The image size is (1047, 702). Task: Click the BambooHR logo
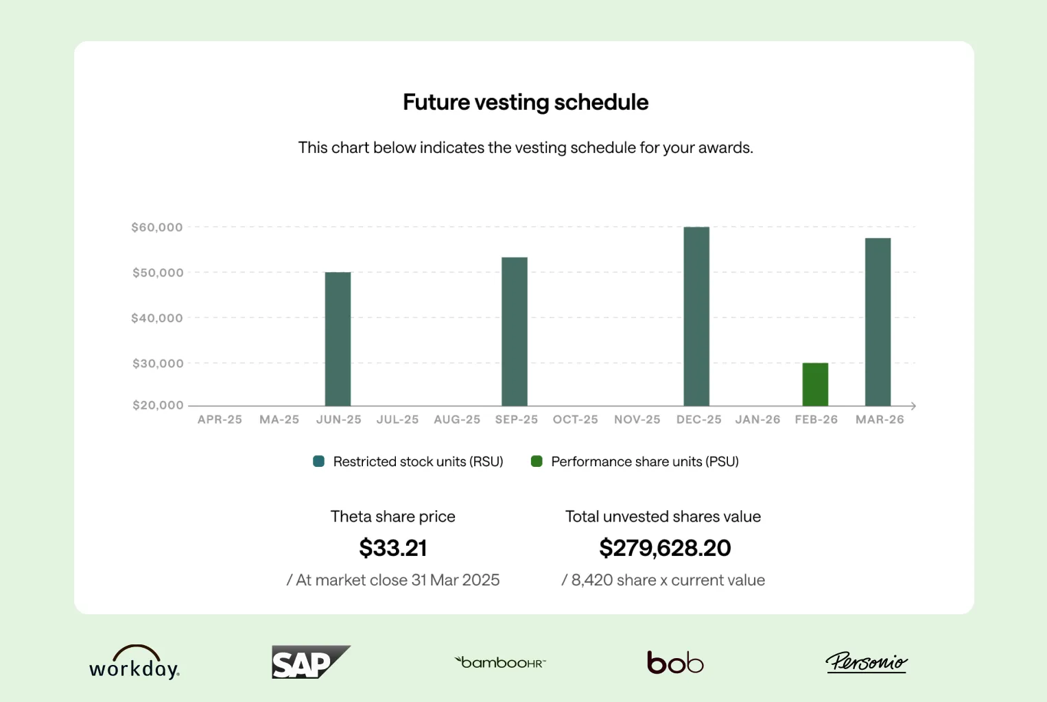click(500, 662)
